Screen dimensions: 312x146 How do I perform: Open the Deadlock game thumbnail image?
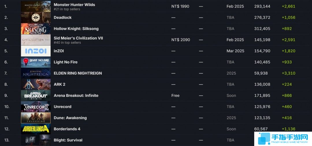click(36, 18)
